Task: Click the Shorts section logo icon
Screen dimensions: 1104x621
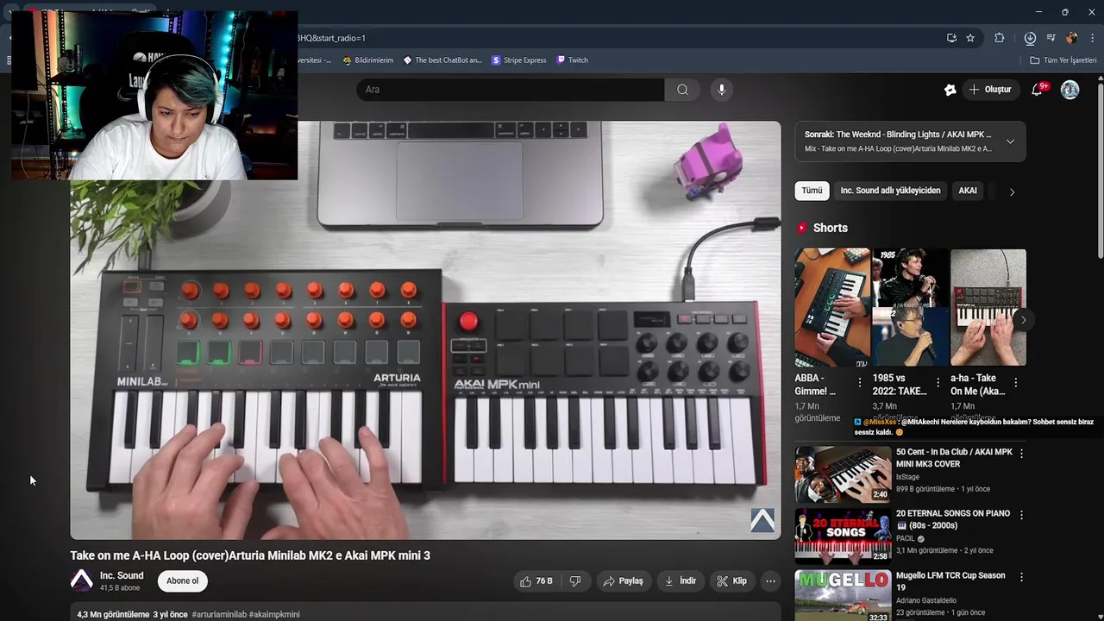Action: click(802, 228)
